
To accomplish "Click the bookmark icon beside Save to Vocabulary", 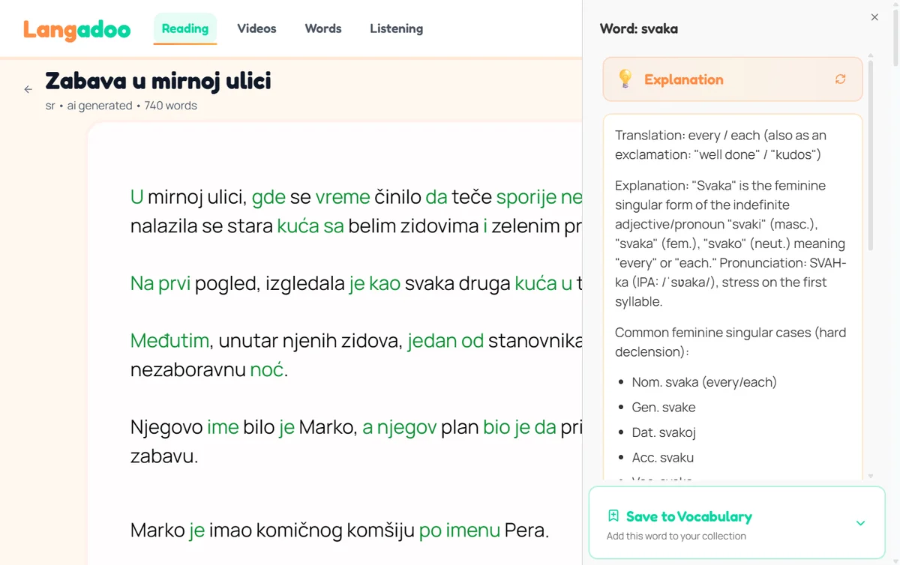I will tap(613, 516).
